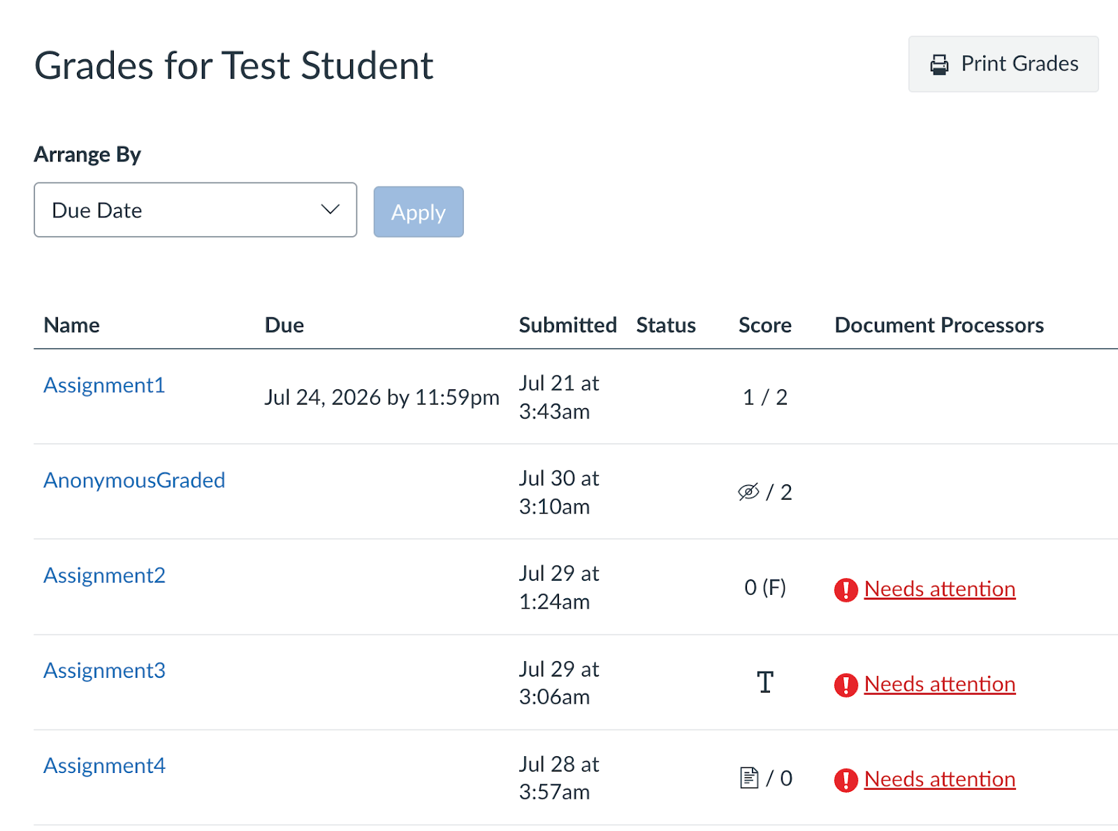Click the text grade 'T' icon for Assignment3
Screen dimensions: 1118x831
[x=764, y=681]
